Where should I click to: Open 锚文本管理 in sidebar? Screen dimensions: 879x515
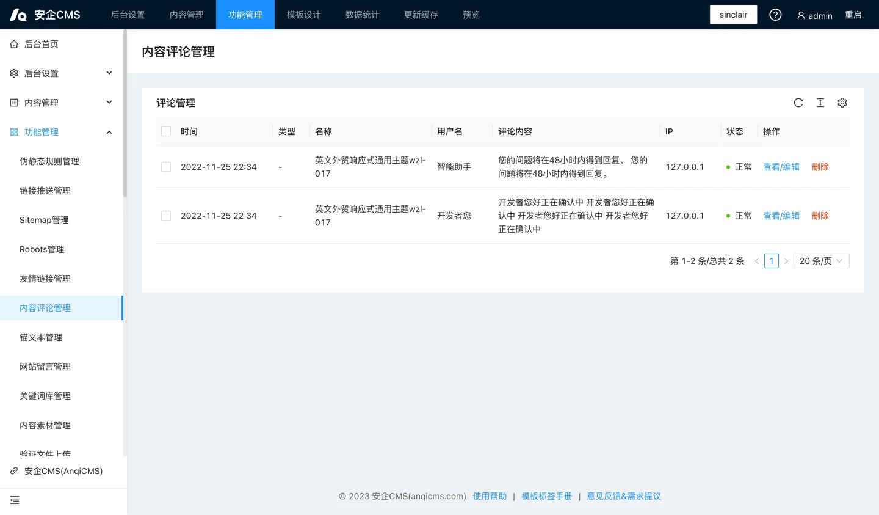[x=61, y=337]
